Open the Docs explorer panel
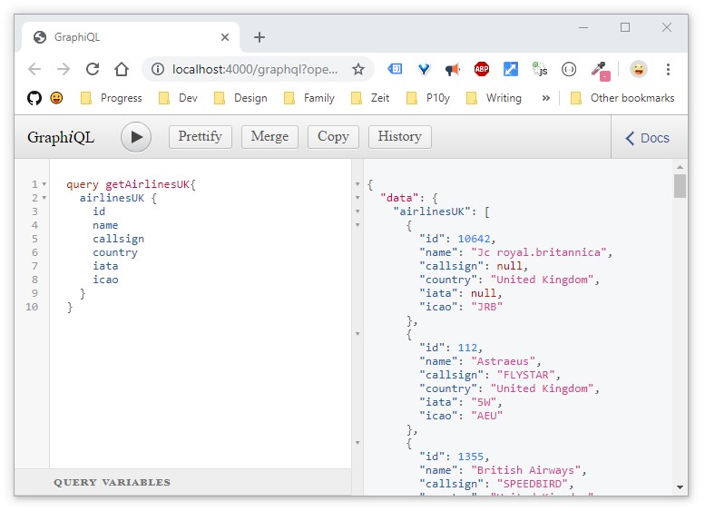Screen dimensions: 705x511 (x=648, y=138)
